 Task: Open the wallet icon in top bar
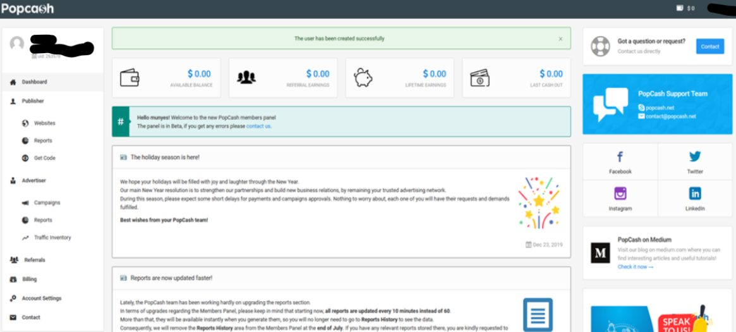[x=679, y=8]
